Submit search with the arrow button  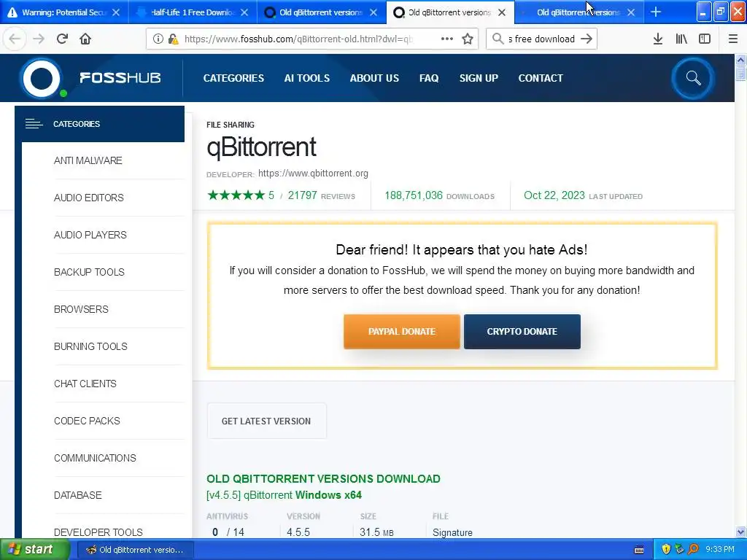pos(587,39)
